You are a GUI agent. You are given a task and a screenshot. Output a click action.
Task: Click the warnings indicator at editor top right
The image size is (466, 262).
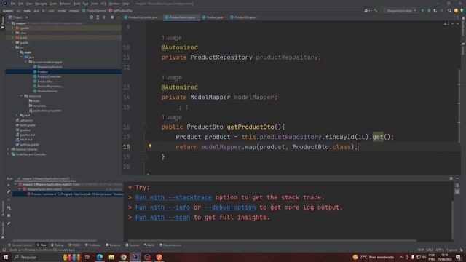coord(446,24)
